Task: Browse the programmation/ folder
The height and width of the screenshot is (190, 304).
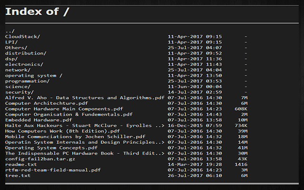Action: point(27,81)
